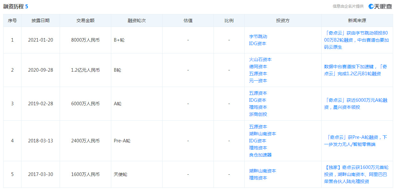
Task: Select the 交易金额 column header
Action: click(86, 20)
